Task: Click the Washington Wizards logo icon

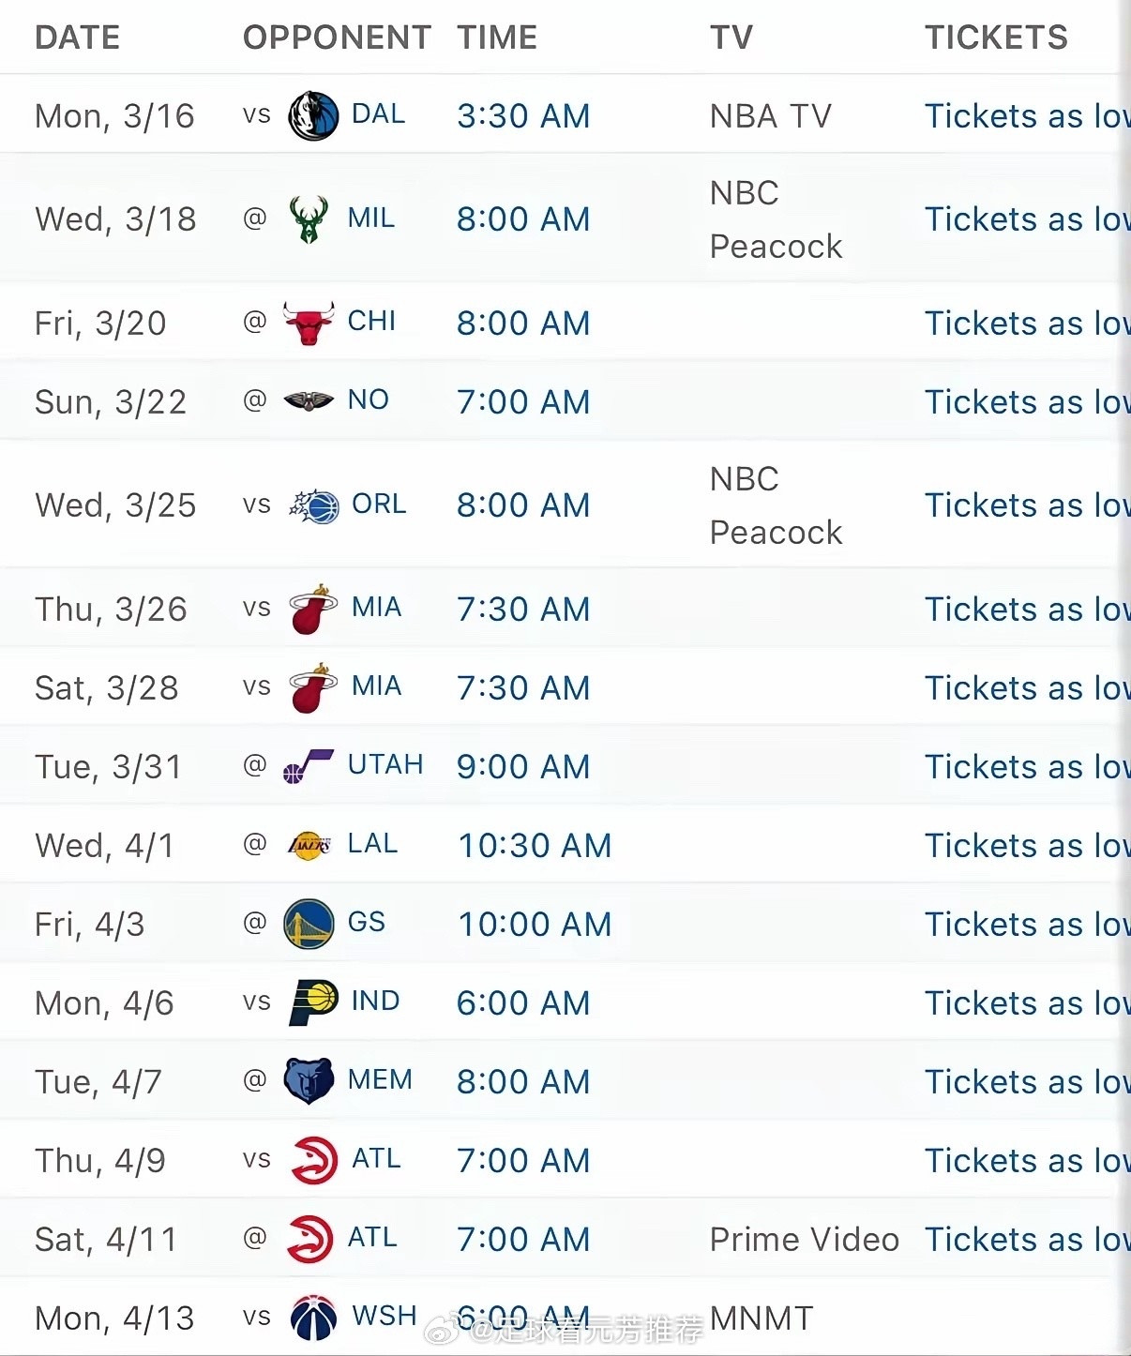Action: [x=314, y=1318]
